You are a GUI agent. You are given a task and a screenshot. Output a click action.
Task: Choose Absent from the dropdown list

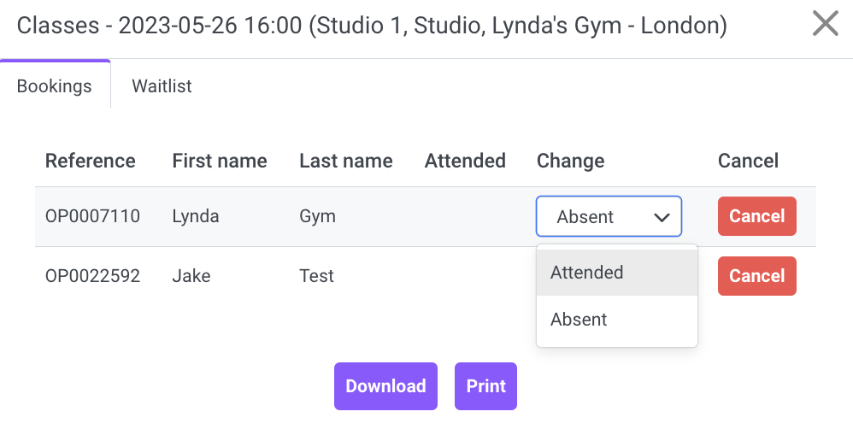(617, 319)
